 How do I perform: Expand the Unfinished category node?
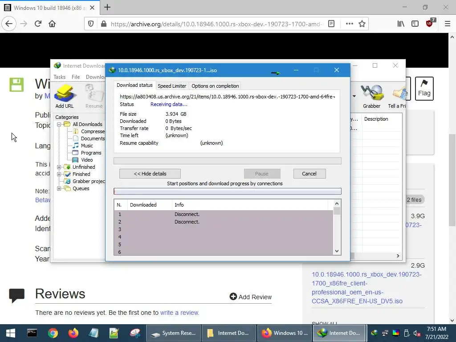pyautogui.click(x=59, y=167)
